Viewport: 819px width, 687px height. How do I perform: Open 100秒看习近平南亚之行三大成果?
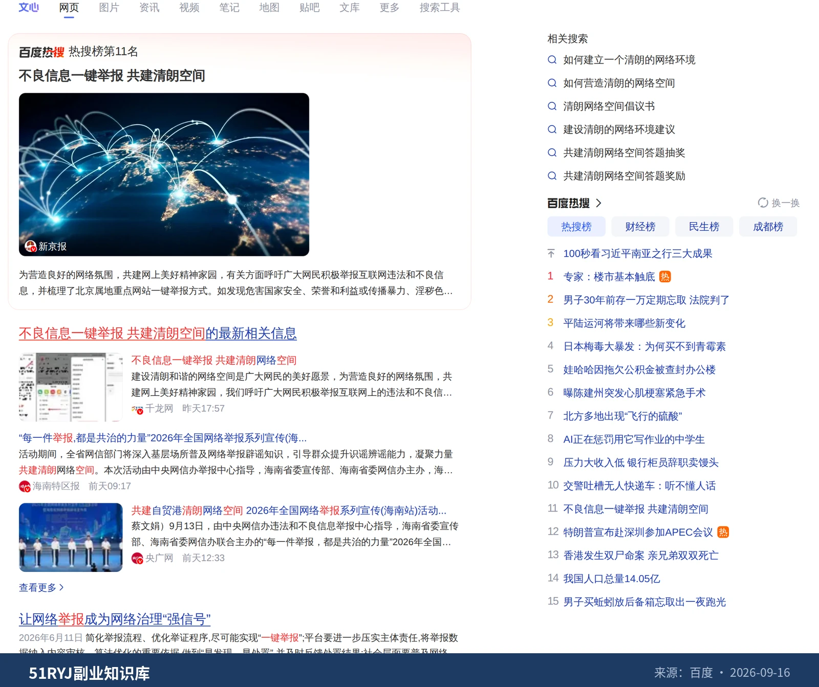point(638,254)
